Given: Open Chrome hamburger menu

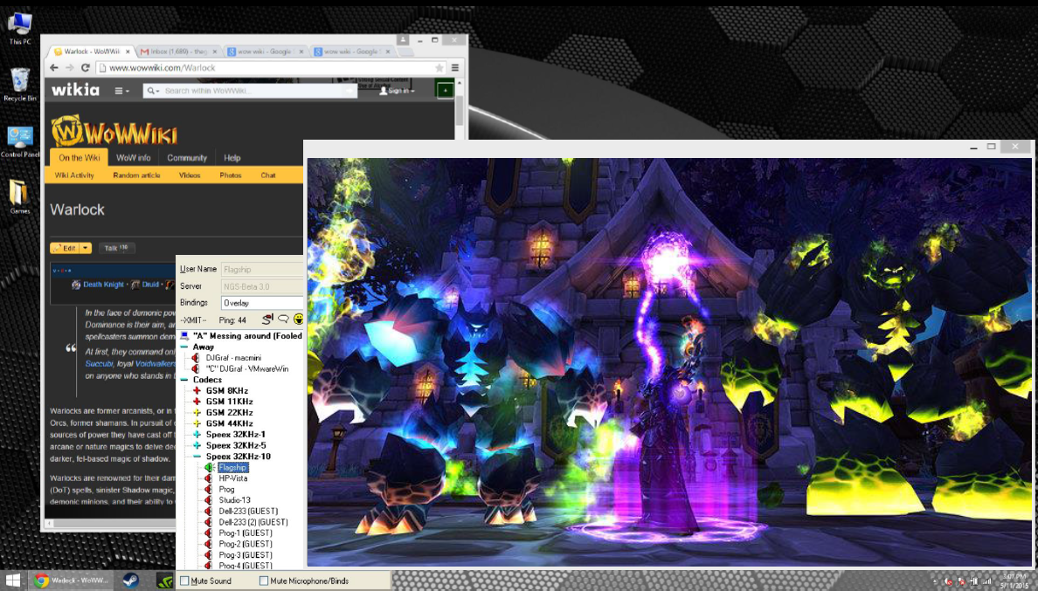Looking at the screenshot, I should 455,67.
